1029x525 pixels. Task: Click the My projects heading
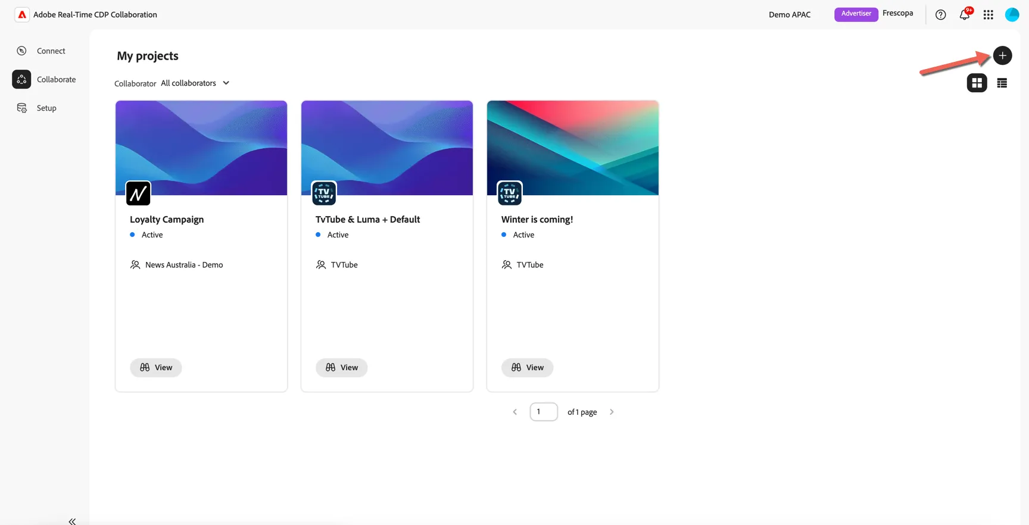click(148, 55)
